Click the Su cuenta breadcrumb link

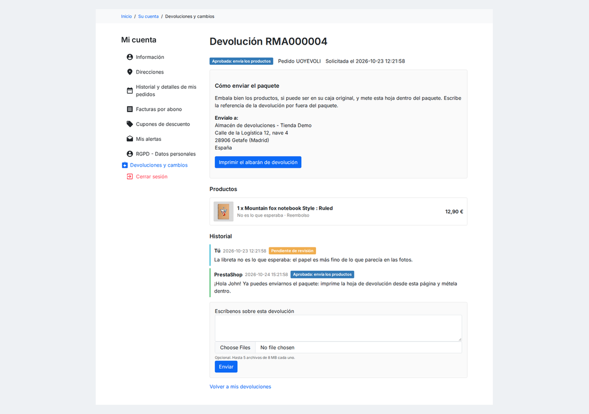[x=148, y=16]
